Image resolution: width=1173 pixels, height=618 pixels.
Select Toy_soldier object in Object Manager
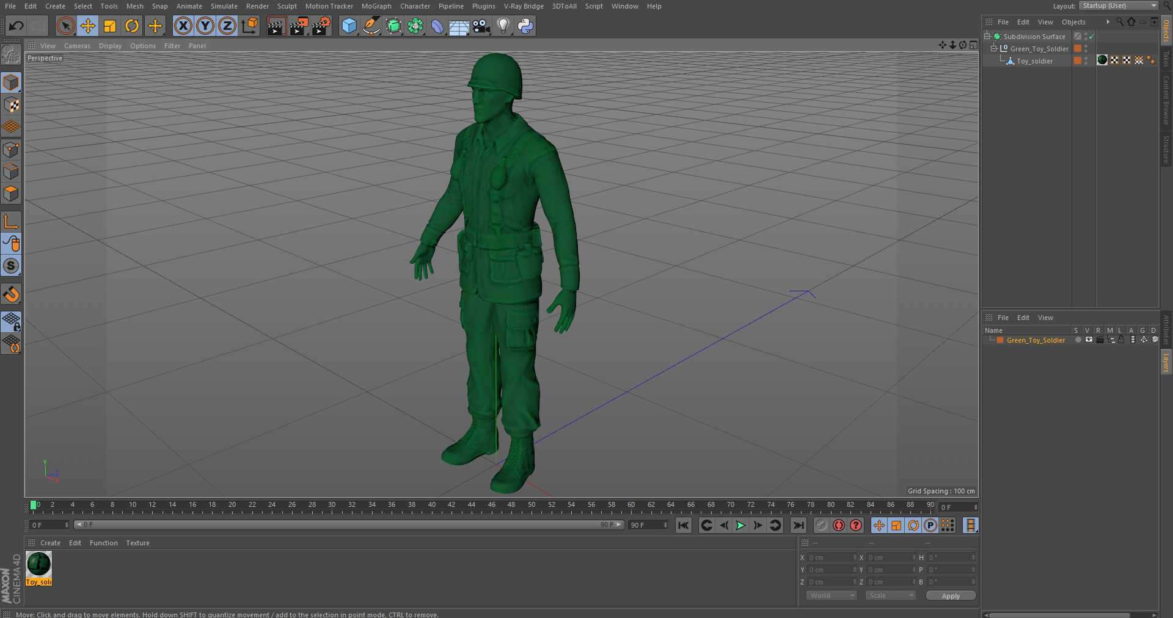pos(1034,61)
